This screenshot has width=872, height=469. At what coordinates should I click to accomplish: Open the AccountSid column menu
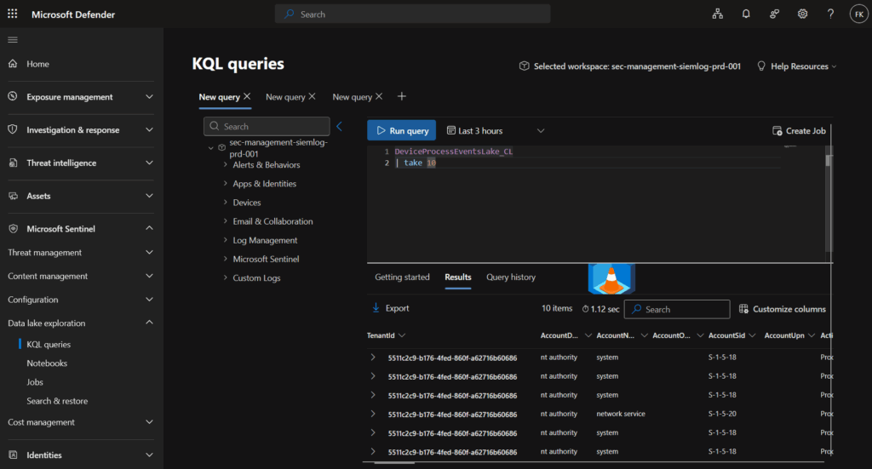pyautogui.click(x=752, y=335)
